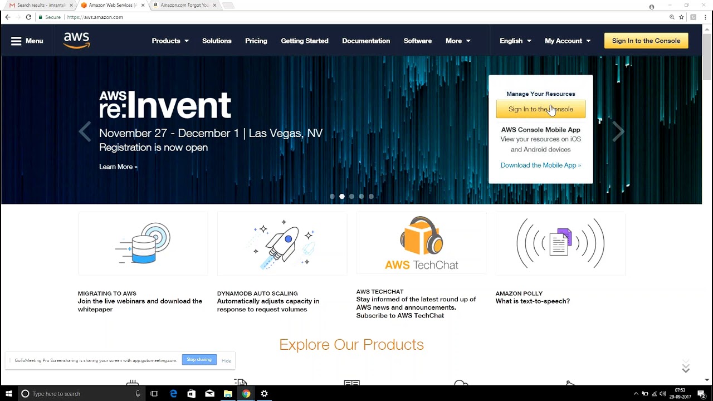
Task: Show hidden system tray icons chevron
Action: click(x=636, y=394)
